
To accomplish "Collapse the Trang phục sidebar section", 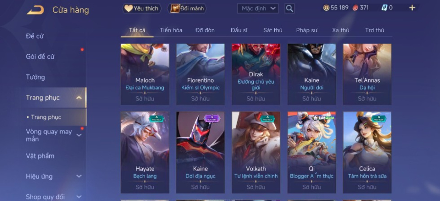I will [x=79, y=98].
